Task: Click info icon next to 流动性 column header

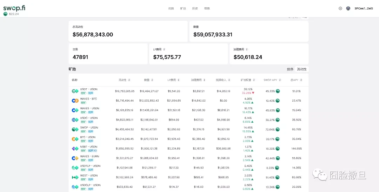Action: [x=129, y=80]
